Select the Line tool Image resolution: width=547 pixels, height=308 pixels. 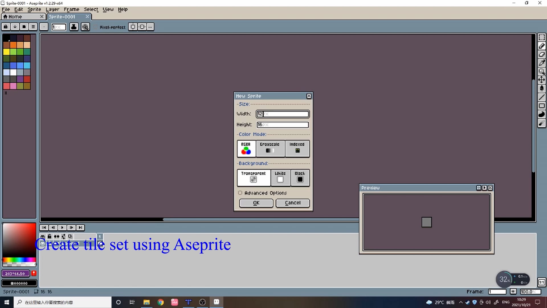point(542,97)
